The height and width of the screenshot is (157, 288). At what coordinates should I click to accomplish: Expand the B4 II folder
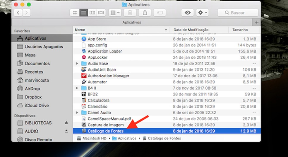pyautogui.click(x=77, y=88)
